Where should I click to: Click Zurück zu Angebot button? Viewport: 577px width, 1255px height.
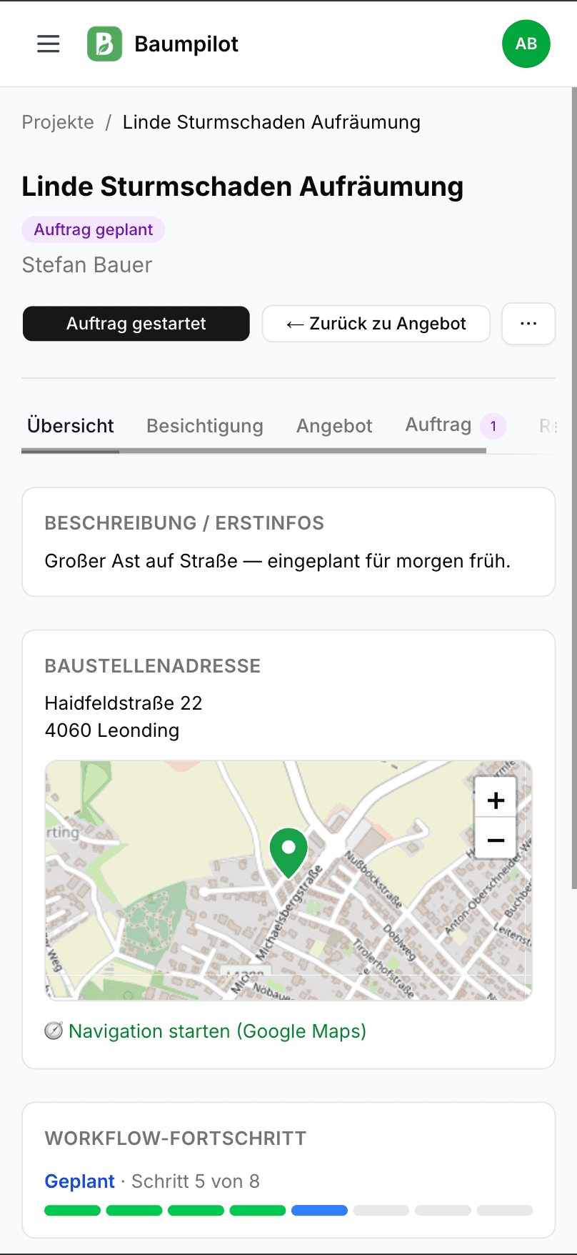(376, 324)
